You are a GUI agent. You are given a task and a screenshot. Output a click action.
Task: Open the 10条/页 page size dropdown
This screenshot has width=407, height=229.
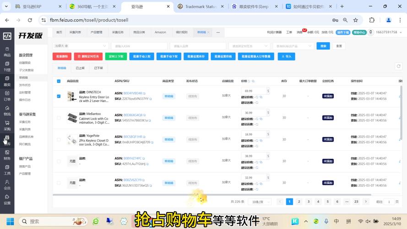pos(260,202)
